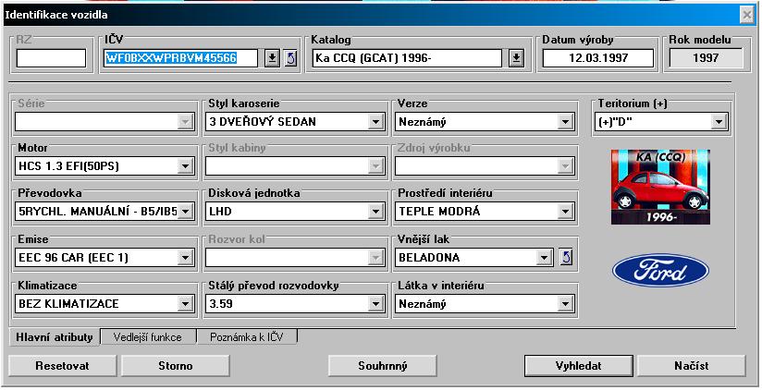Click the refresh icon beside IČV field
The image size is (762, 390).
click(289, 58)
